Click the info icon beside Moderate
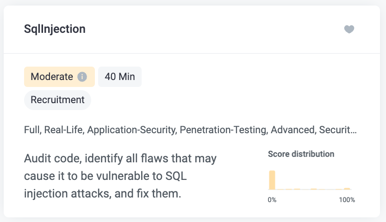The image size is (386, 222). [82, 77]
